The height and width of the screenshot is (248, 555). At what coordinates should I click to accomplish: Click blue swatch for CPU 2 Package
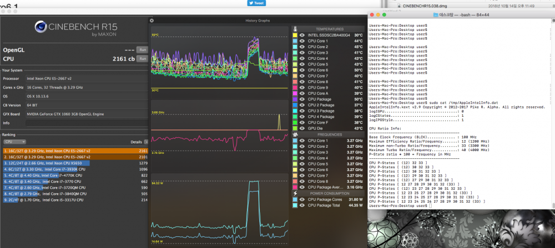[295, 105]
